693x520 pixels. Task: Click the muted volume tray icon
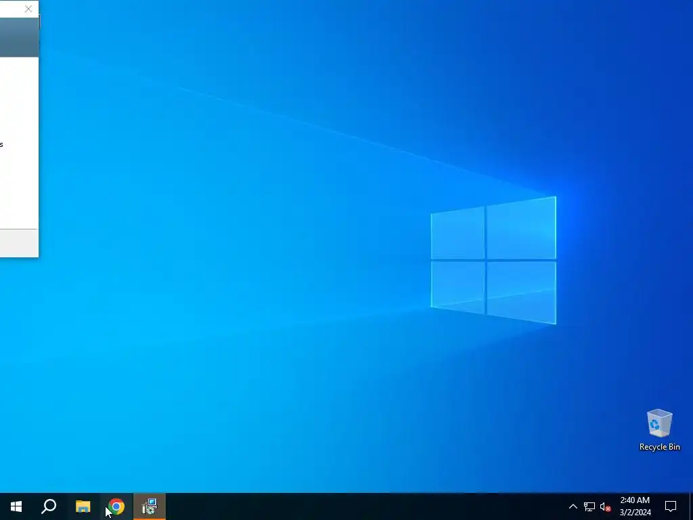tap(606, 506)
